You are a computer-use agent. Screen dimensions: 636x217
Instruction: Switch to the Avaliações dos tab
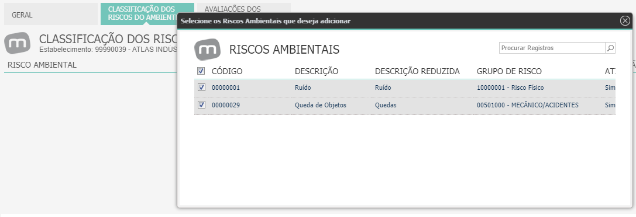point(243,9)
